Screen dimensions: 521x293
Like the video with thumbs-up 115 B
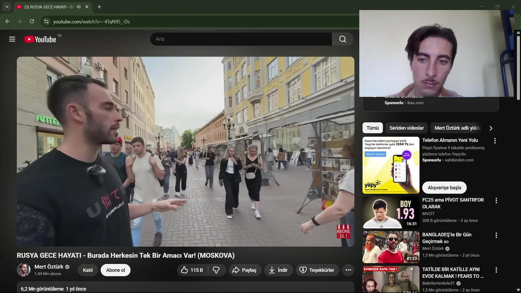tap(193, 270)
